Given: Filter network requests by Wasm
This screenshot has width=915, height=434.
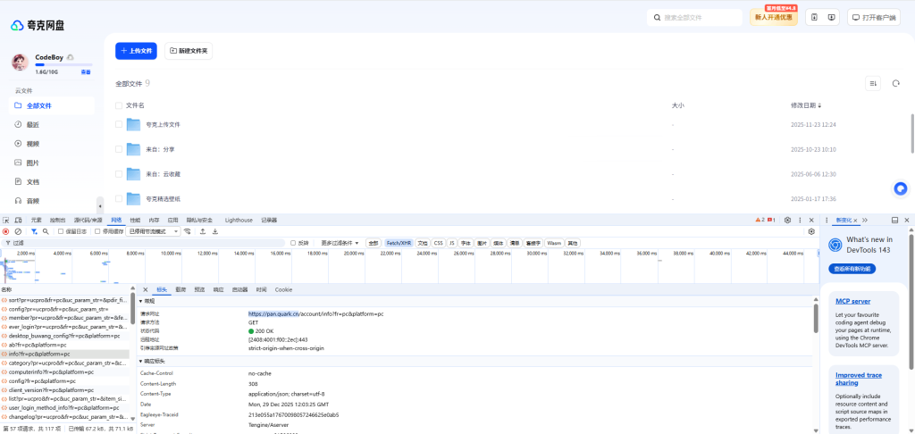Looking at the screenshot, I should [x=554, y=243].
